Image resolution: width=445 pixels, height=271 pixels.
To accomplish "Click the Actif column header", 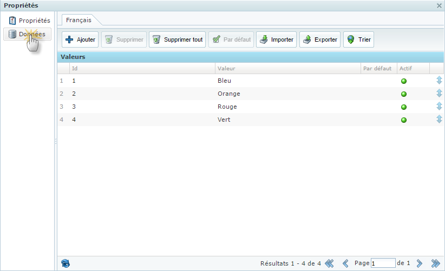I will pos(413,68).
